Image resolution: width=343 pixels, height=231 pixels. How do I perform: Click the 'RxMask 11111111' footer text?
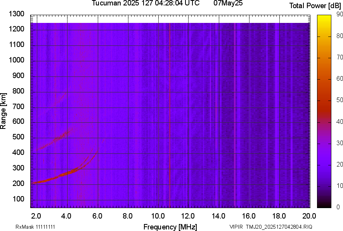tap(35, 227)
